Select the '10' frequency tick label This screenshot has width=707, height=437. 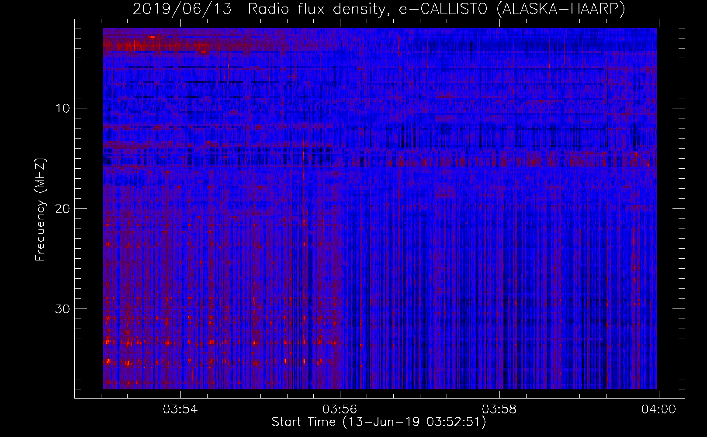point(63,108)
